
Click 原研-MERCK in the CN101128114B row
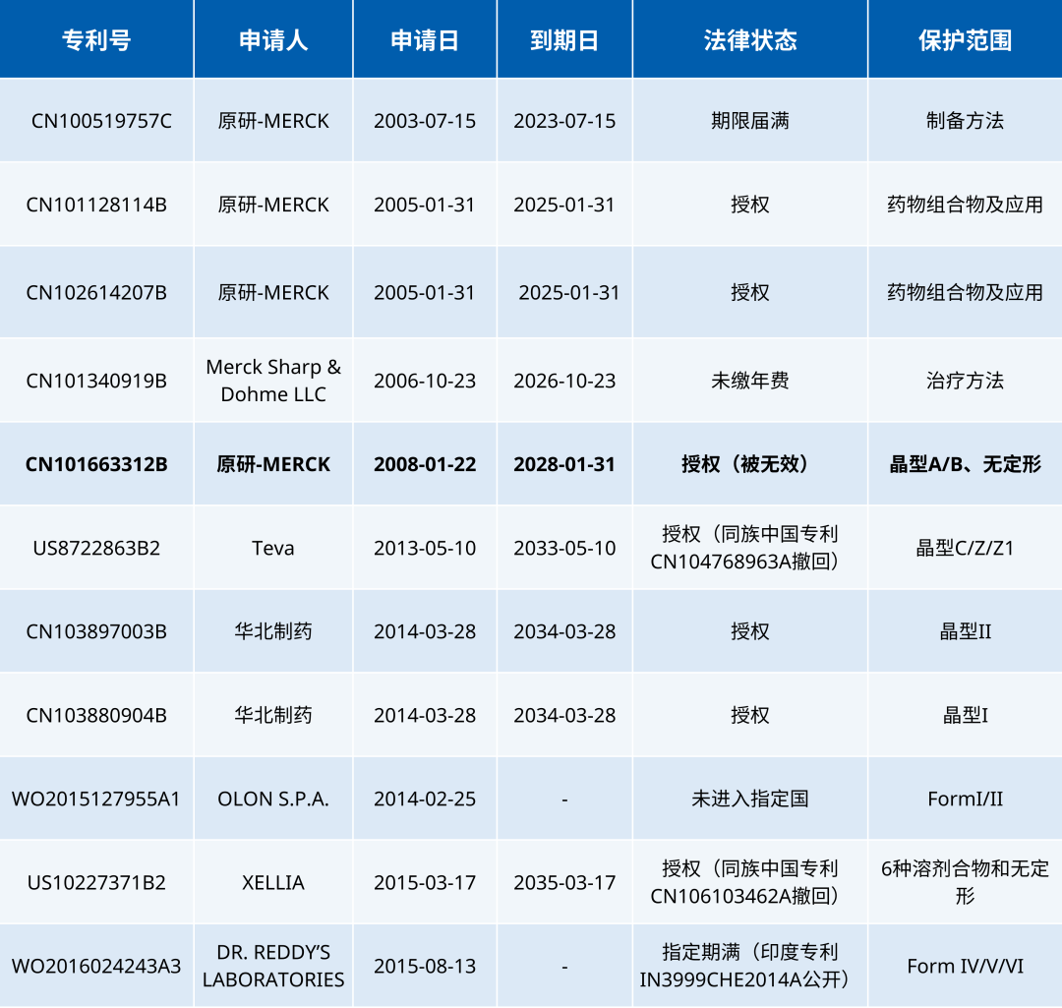coord(273,205)
